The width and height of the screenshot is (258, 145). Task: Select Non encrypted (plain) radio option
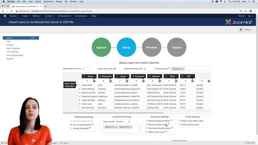[x=71, y=124]
